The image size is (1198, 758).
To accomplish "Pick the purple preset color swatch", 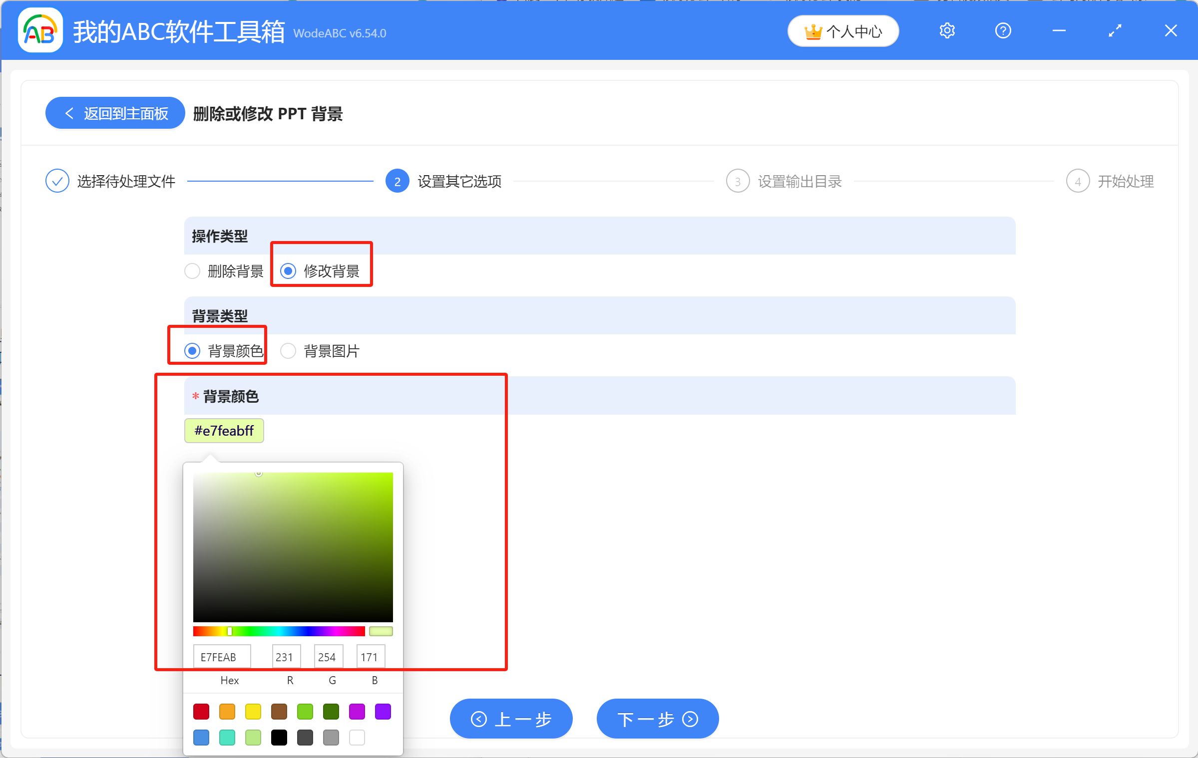I will point(383,712).
